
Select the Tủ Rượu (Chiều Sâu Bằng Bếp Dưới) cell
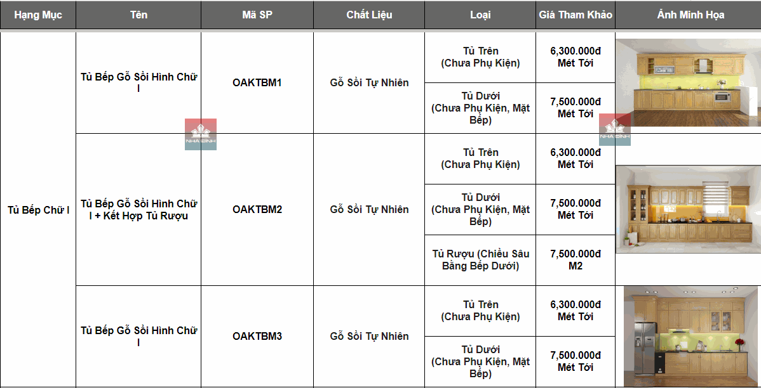[x=480, y=260]
